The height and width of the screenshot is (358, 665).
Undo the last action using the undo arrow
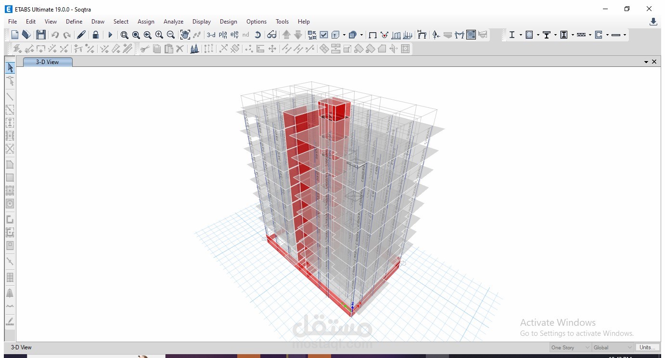pos(55,35)
